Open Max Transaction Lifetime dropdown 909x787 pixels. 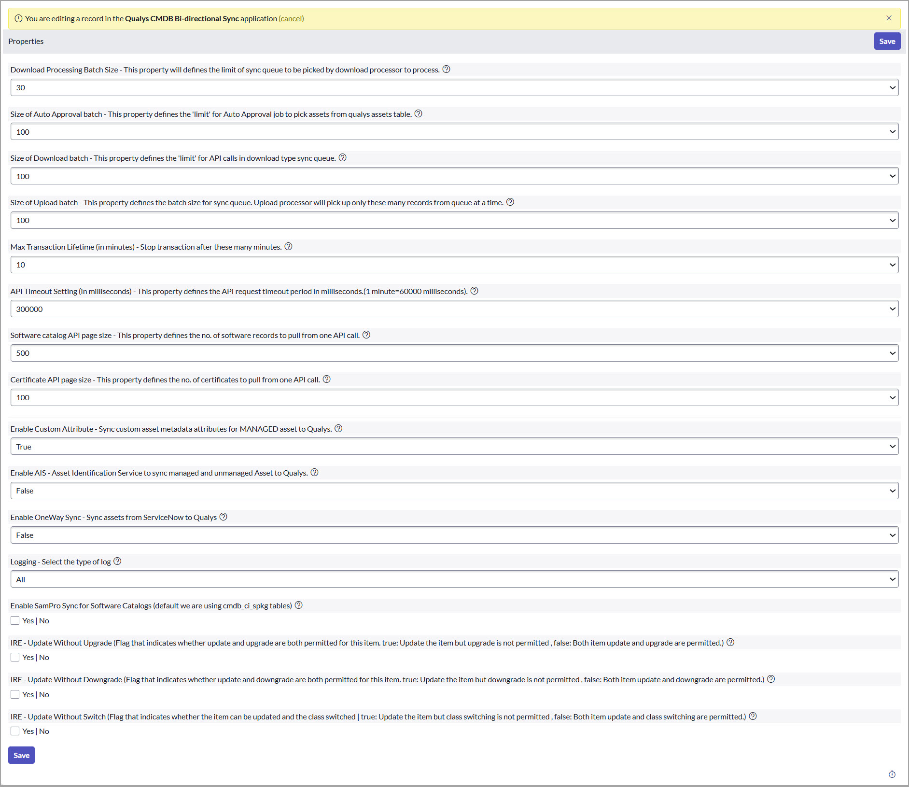coord(454,265)
